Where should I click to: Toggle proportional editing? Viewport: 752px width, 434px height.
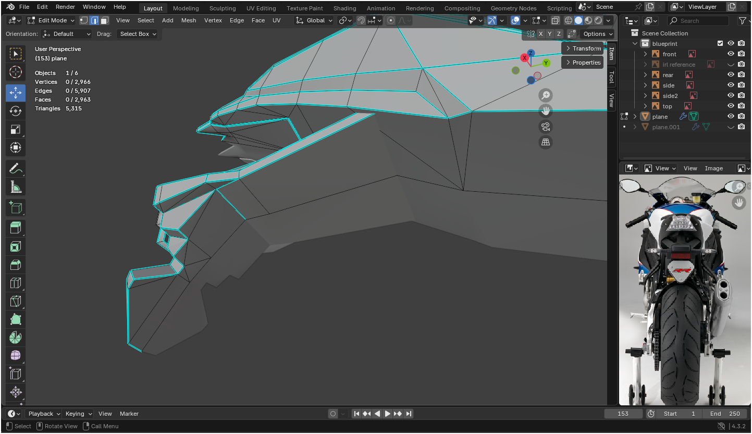pos(391,20)
